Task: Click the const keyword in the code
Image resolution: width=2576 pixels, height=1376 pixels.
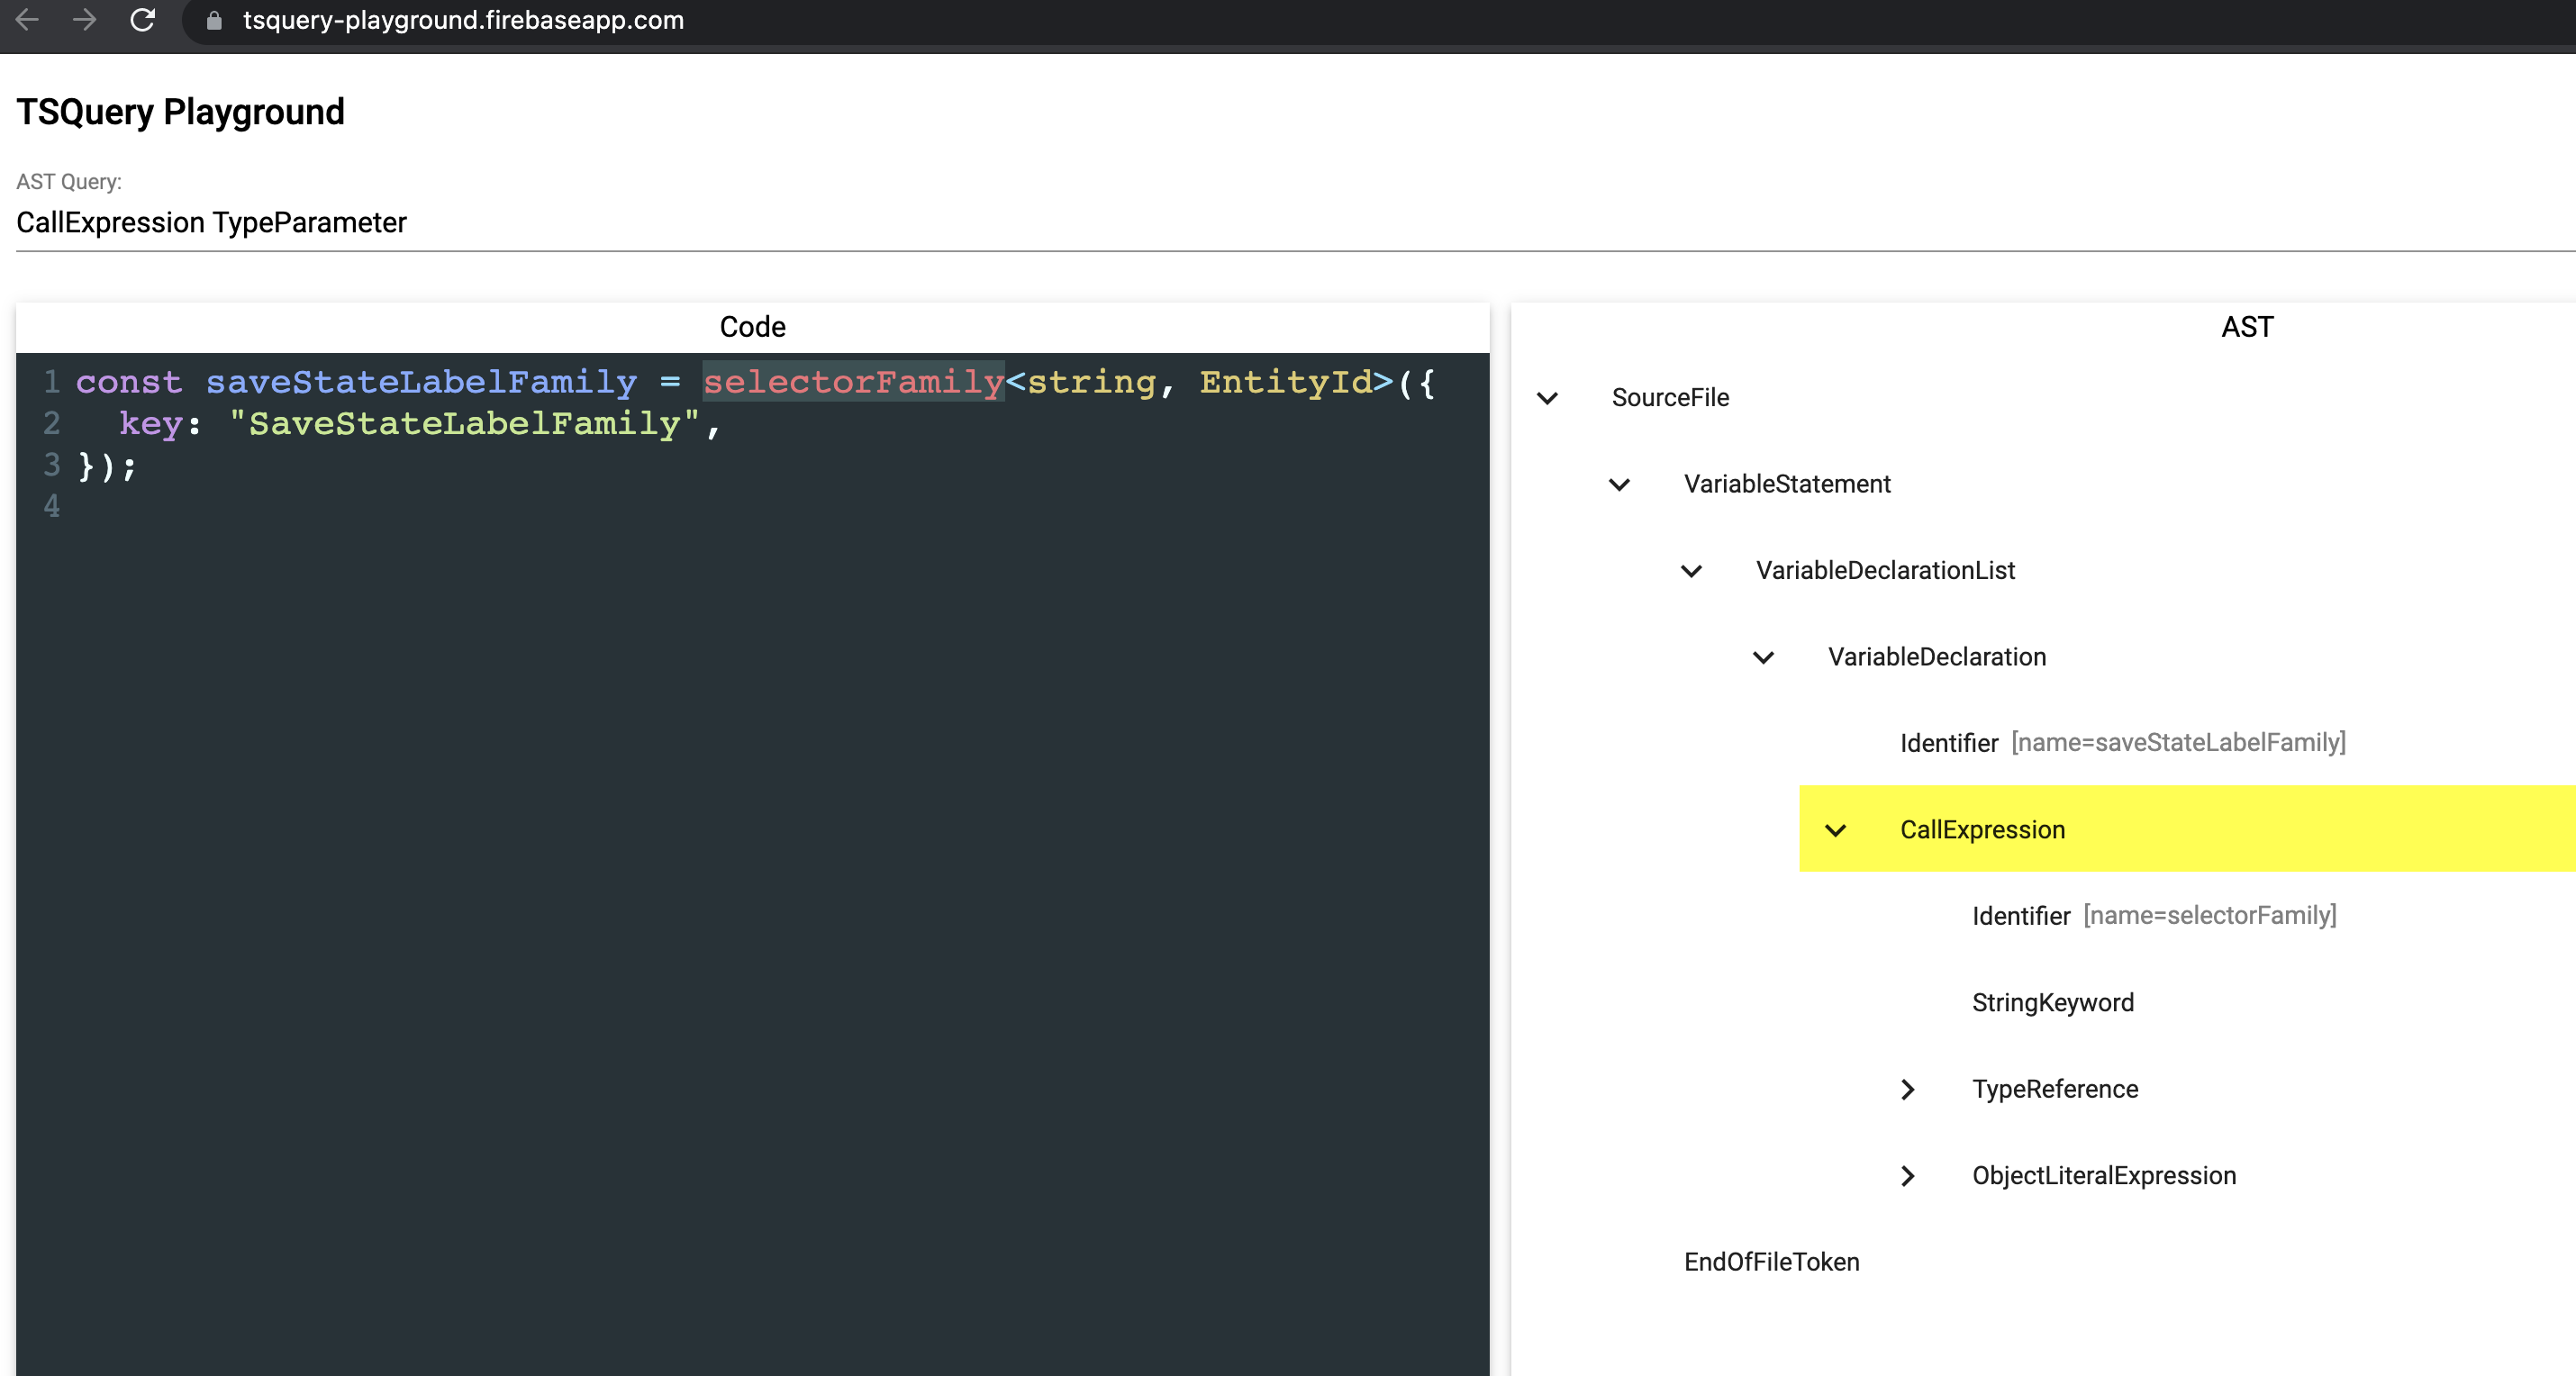Action: click(129, 382)
